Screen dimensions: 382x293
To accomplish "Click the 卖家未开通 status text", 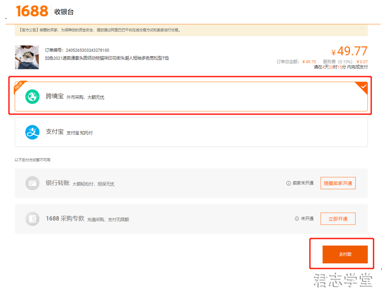I will click(x=303, y=183).
